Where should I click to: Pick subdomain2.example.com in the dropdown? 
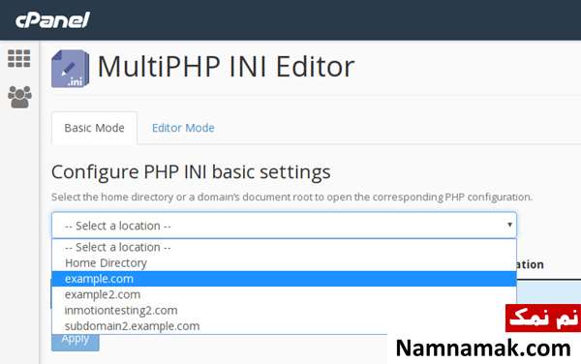tap(284, 326)
